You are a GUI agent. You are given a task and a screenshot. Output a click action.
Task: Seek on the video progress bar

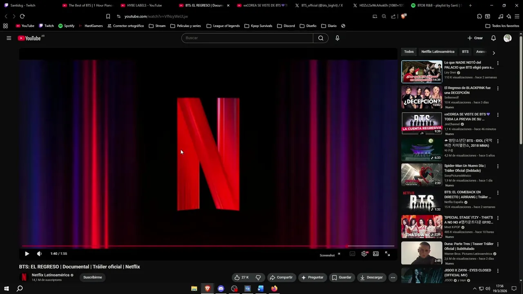click(x=208, y=246)
